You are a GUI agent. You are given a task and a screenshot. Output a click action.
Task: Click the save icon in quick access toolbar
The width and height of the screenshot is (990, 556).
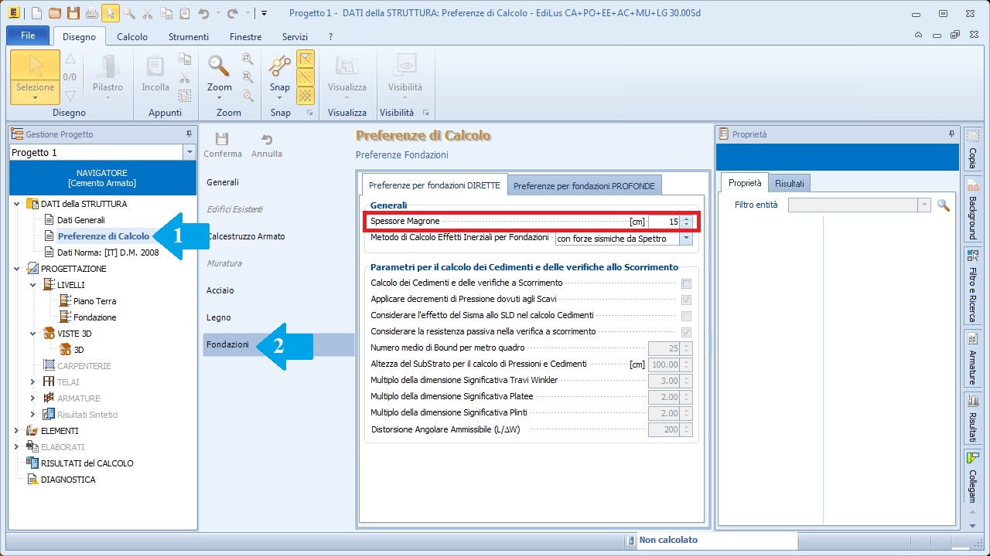point(73,12)
